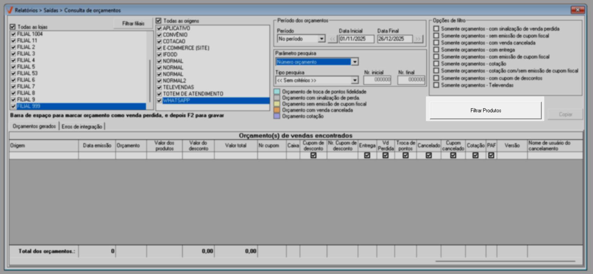Click the Nr cupom column header
This screenshot has width=593, height=274.
pos(272,146)
